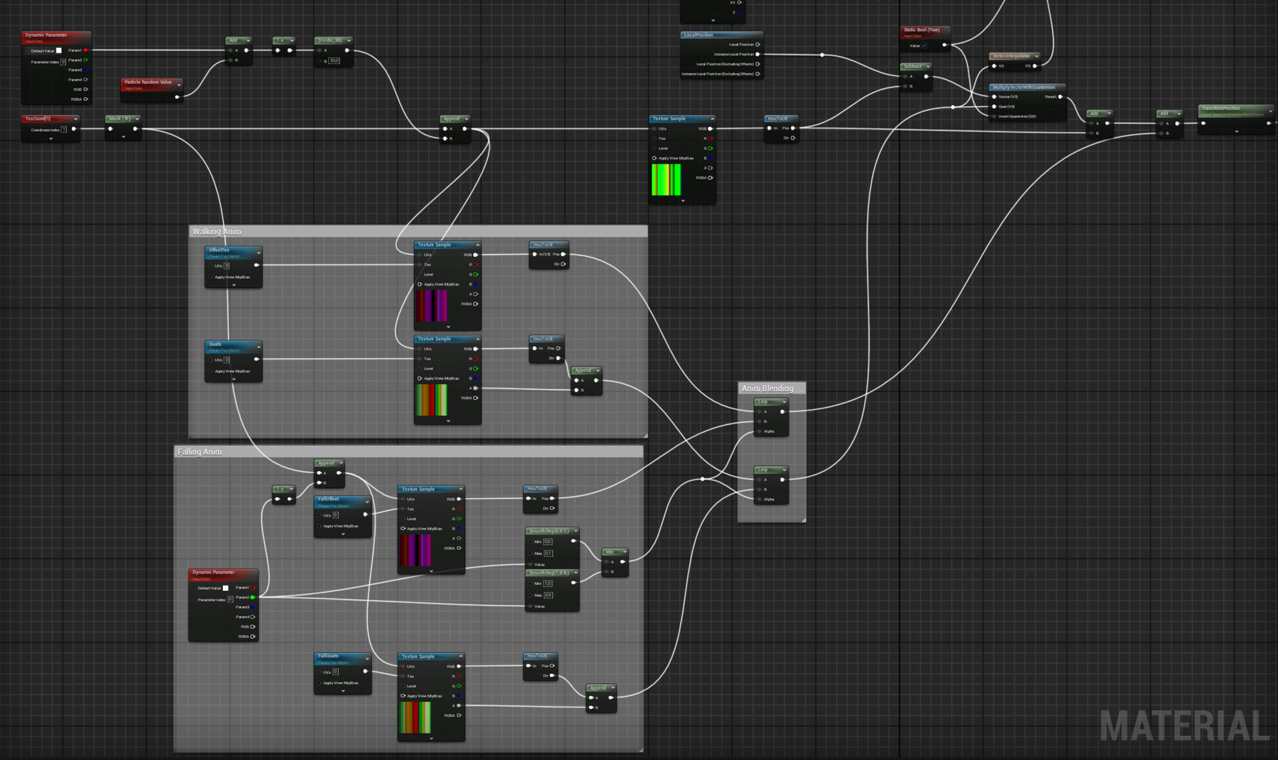The image size is (1278, 760).
Task: Click Param2 green pin in Falling Anim
Action: (253, 598)
